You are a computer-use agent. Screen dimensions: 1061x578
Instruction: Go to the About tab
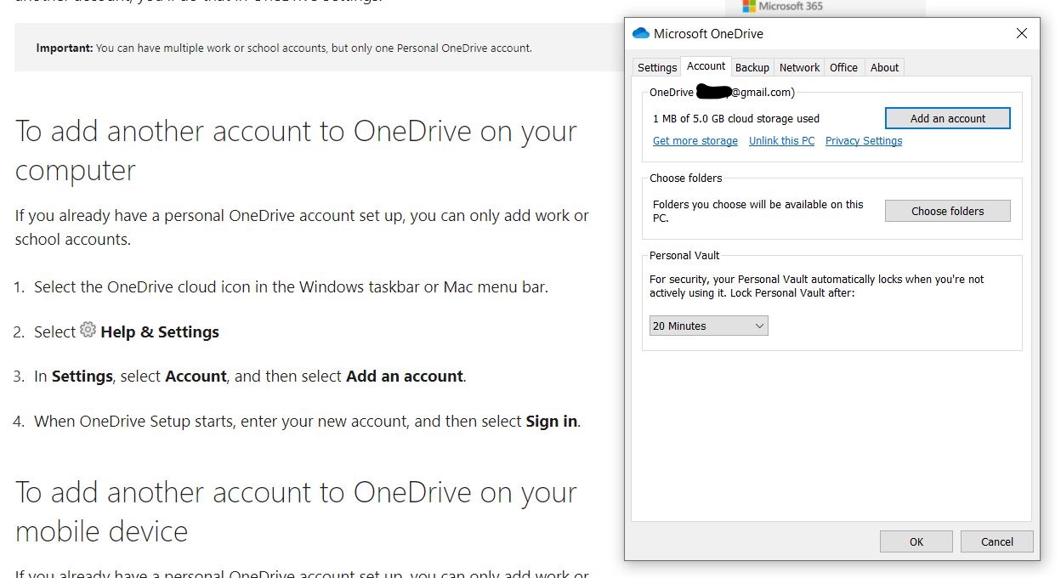[x=885, y=68]
